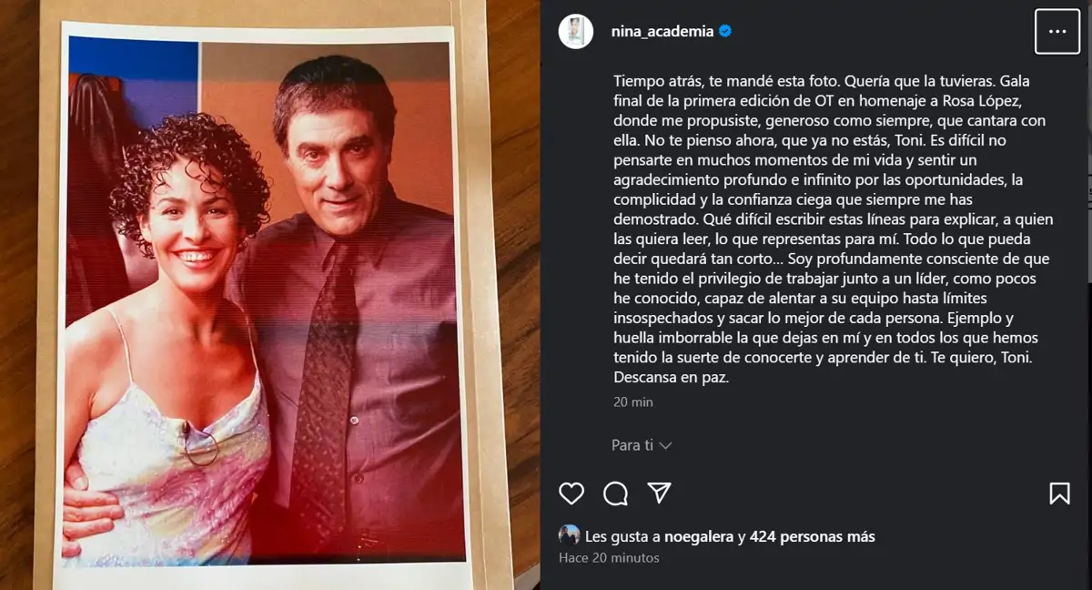Click the small avatar beside "Les gusta a"
The width and height of the screenshot is (1092, 590).
click(x=569, y=535)
